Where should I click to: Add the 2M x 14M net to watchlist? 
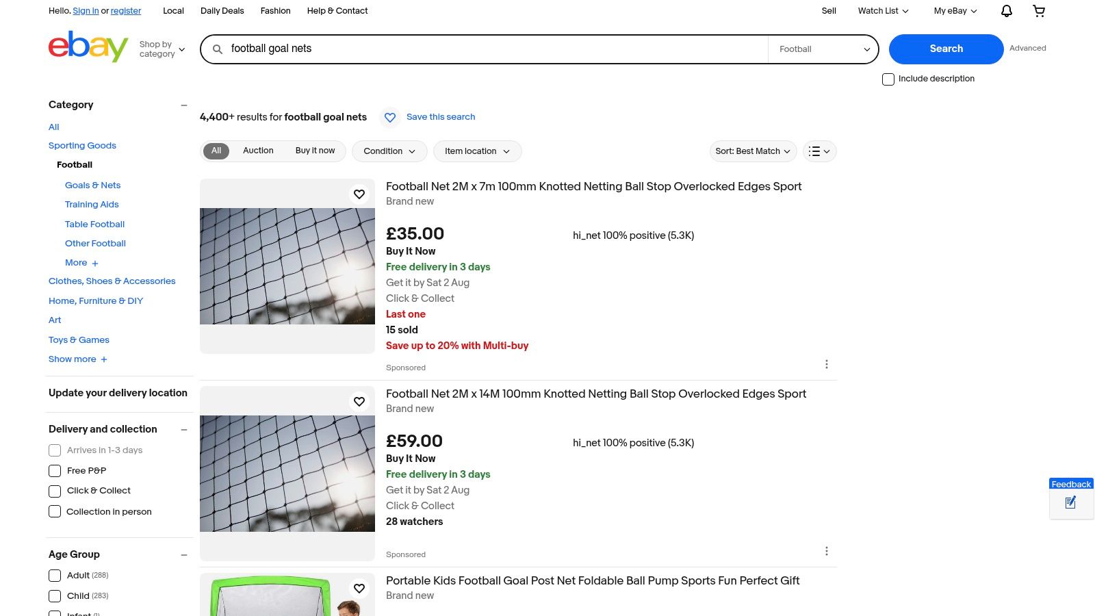tap(359, 402)
